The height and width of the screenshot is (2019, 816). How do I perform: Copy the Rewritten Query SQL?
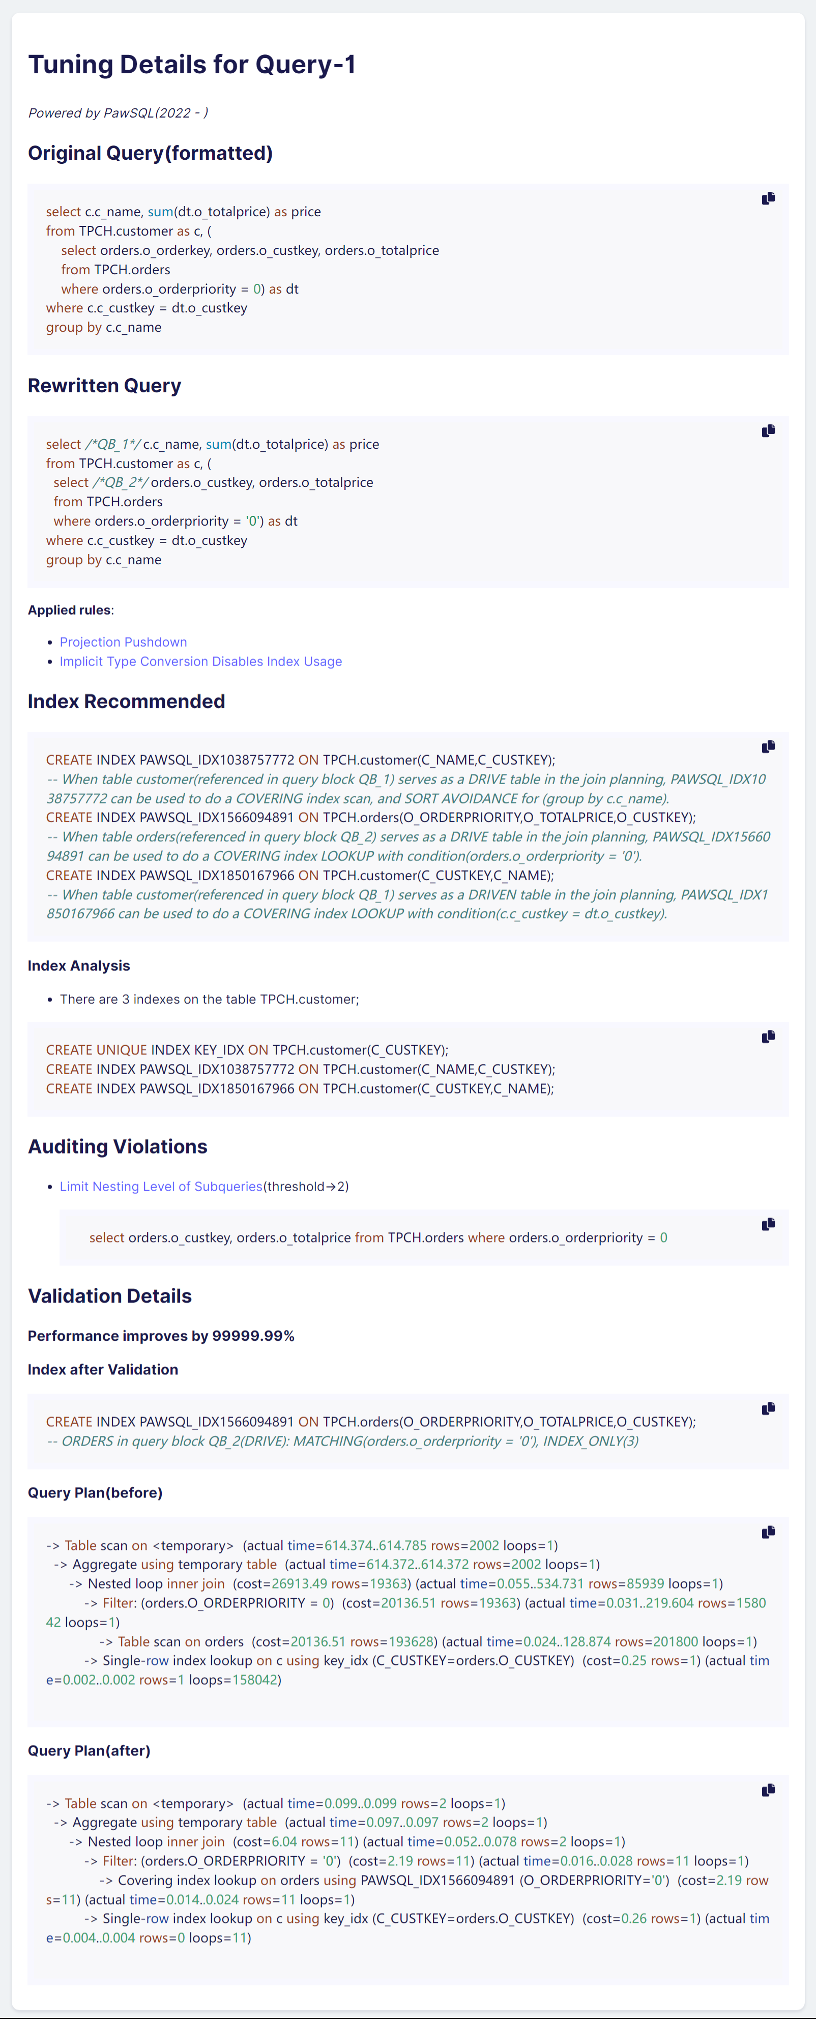tap(767, 430)
